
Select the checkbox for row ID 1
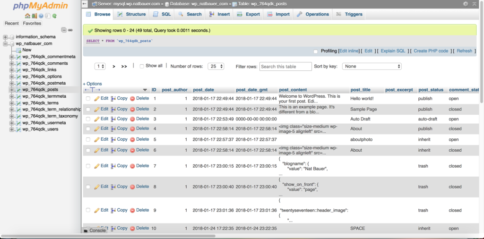(x=88, y=98)
